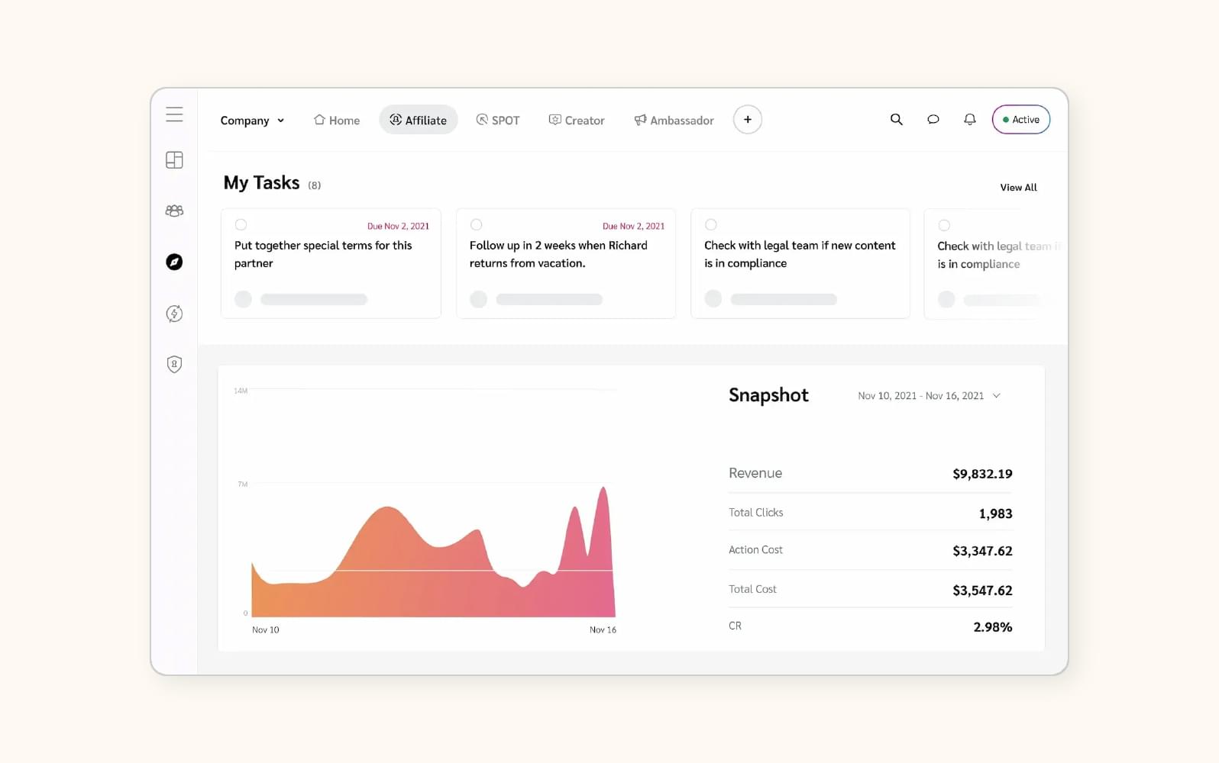This screenshot has height=763, width=1219.
Task: Open the people group icon in the sidebar
Action: [x=174, y=211]
